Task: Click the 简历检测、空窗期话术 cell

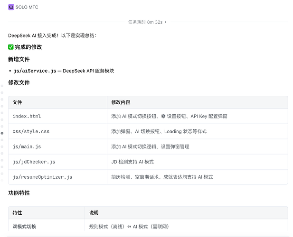Action: (198, 177)
